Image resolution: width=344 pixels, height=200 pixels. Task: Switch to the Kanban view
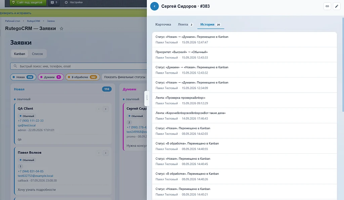tap(19, 54)
